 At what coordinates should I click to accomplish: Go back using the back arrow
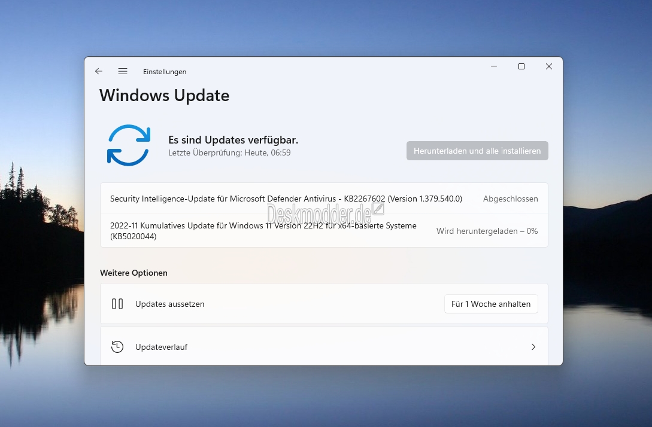[99, 71]
